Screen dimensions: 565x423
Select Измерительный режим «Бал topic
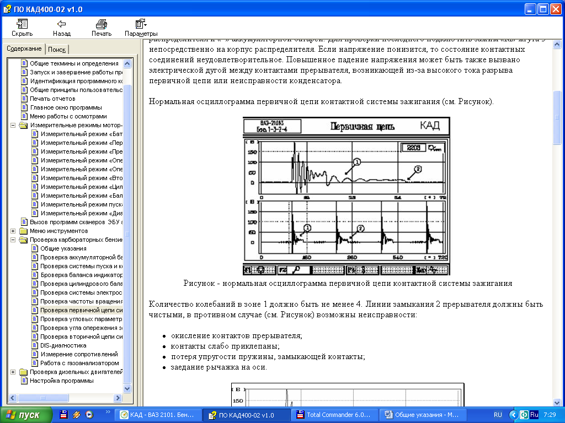coord(82,196)
